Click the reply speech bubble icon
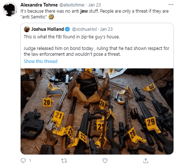Viewport: 176px width, 165px height. pyautogui.click(x=23, y=161)
